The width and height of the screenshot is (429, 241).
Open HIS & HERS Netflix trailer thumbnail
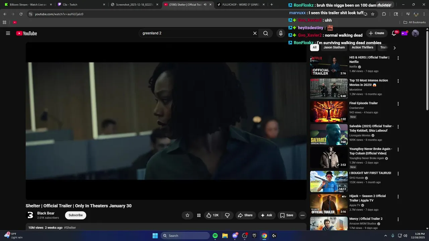pos(329,66)
